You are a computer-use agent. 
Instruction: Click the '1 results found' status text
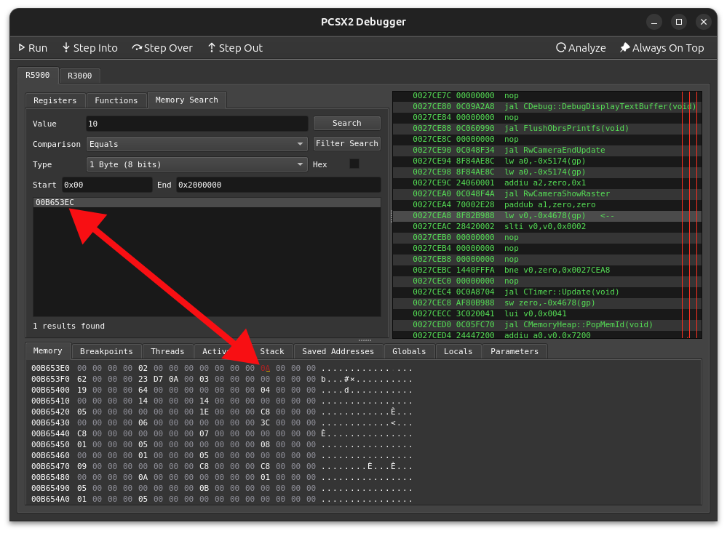[68, 326]
